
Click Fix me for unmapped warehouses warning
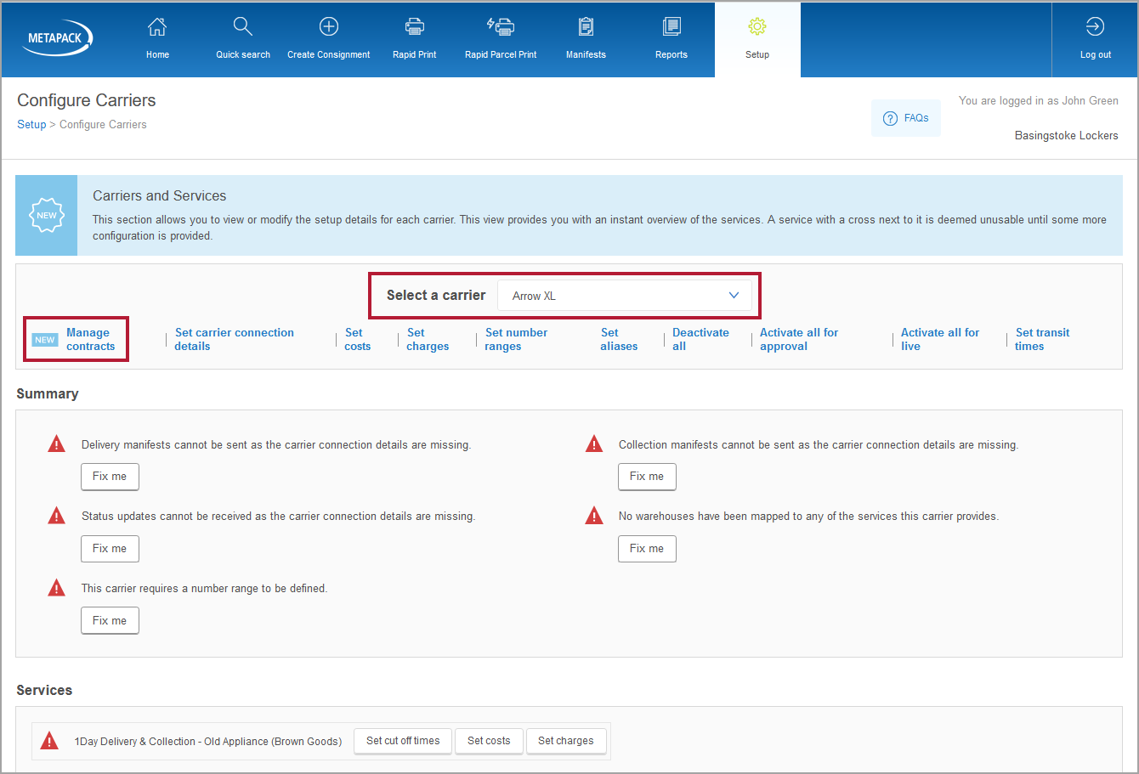[647, 549]
